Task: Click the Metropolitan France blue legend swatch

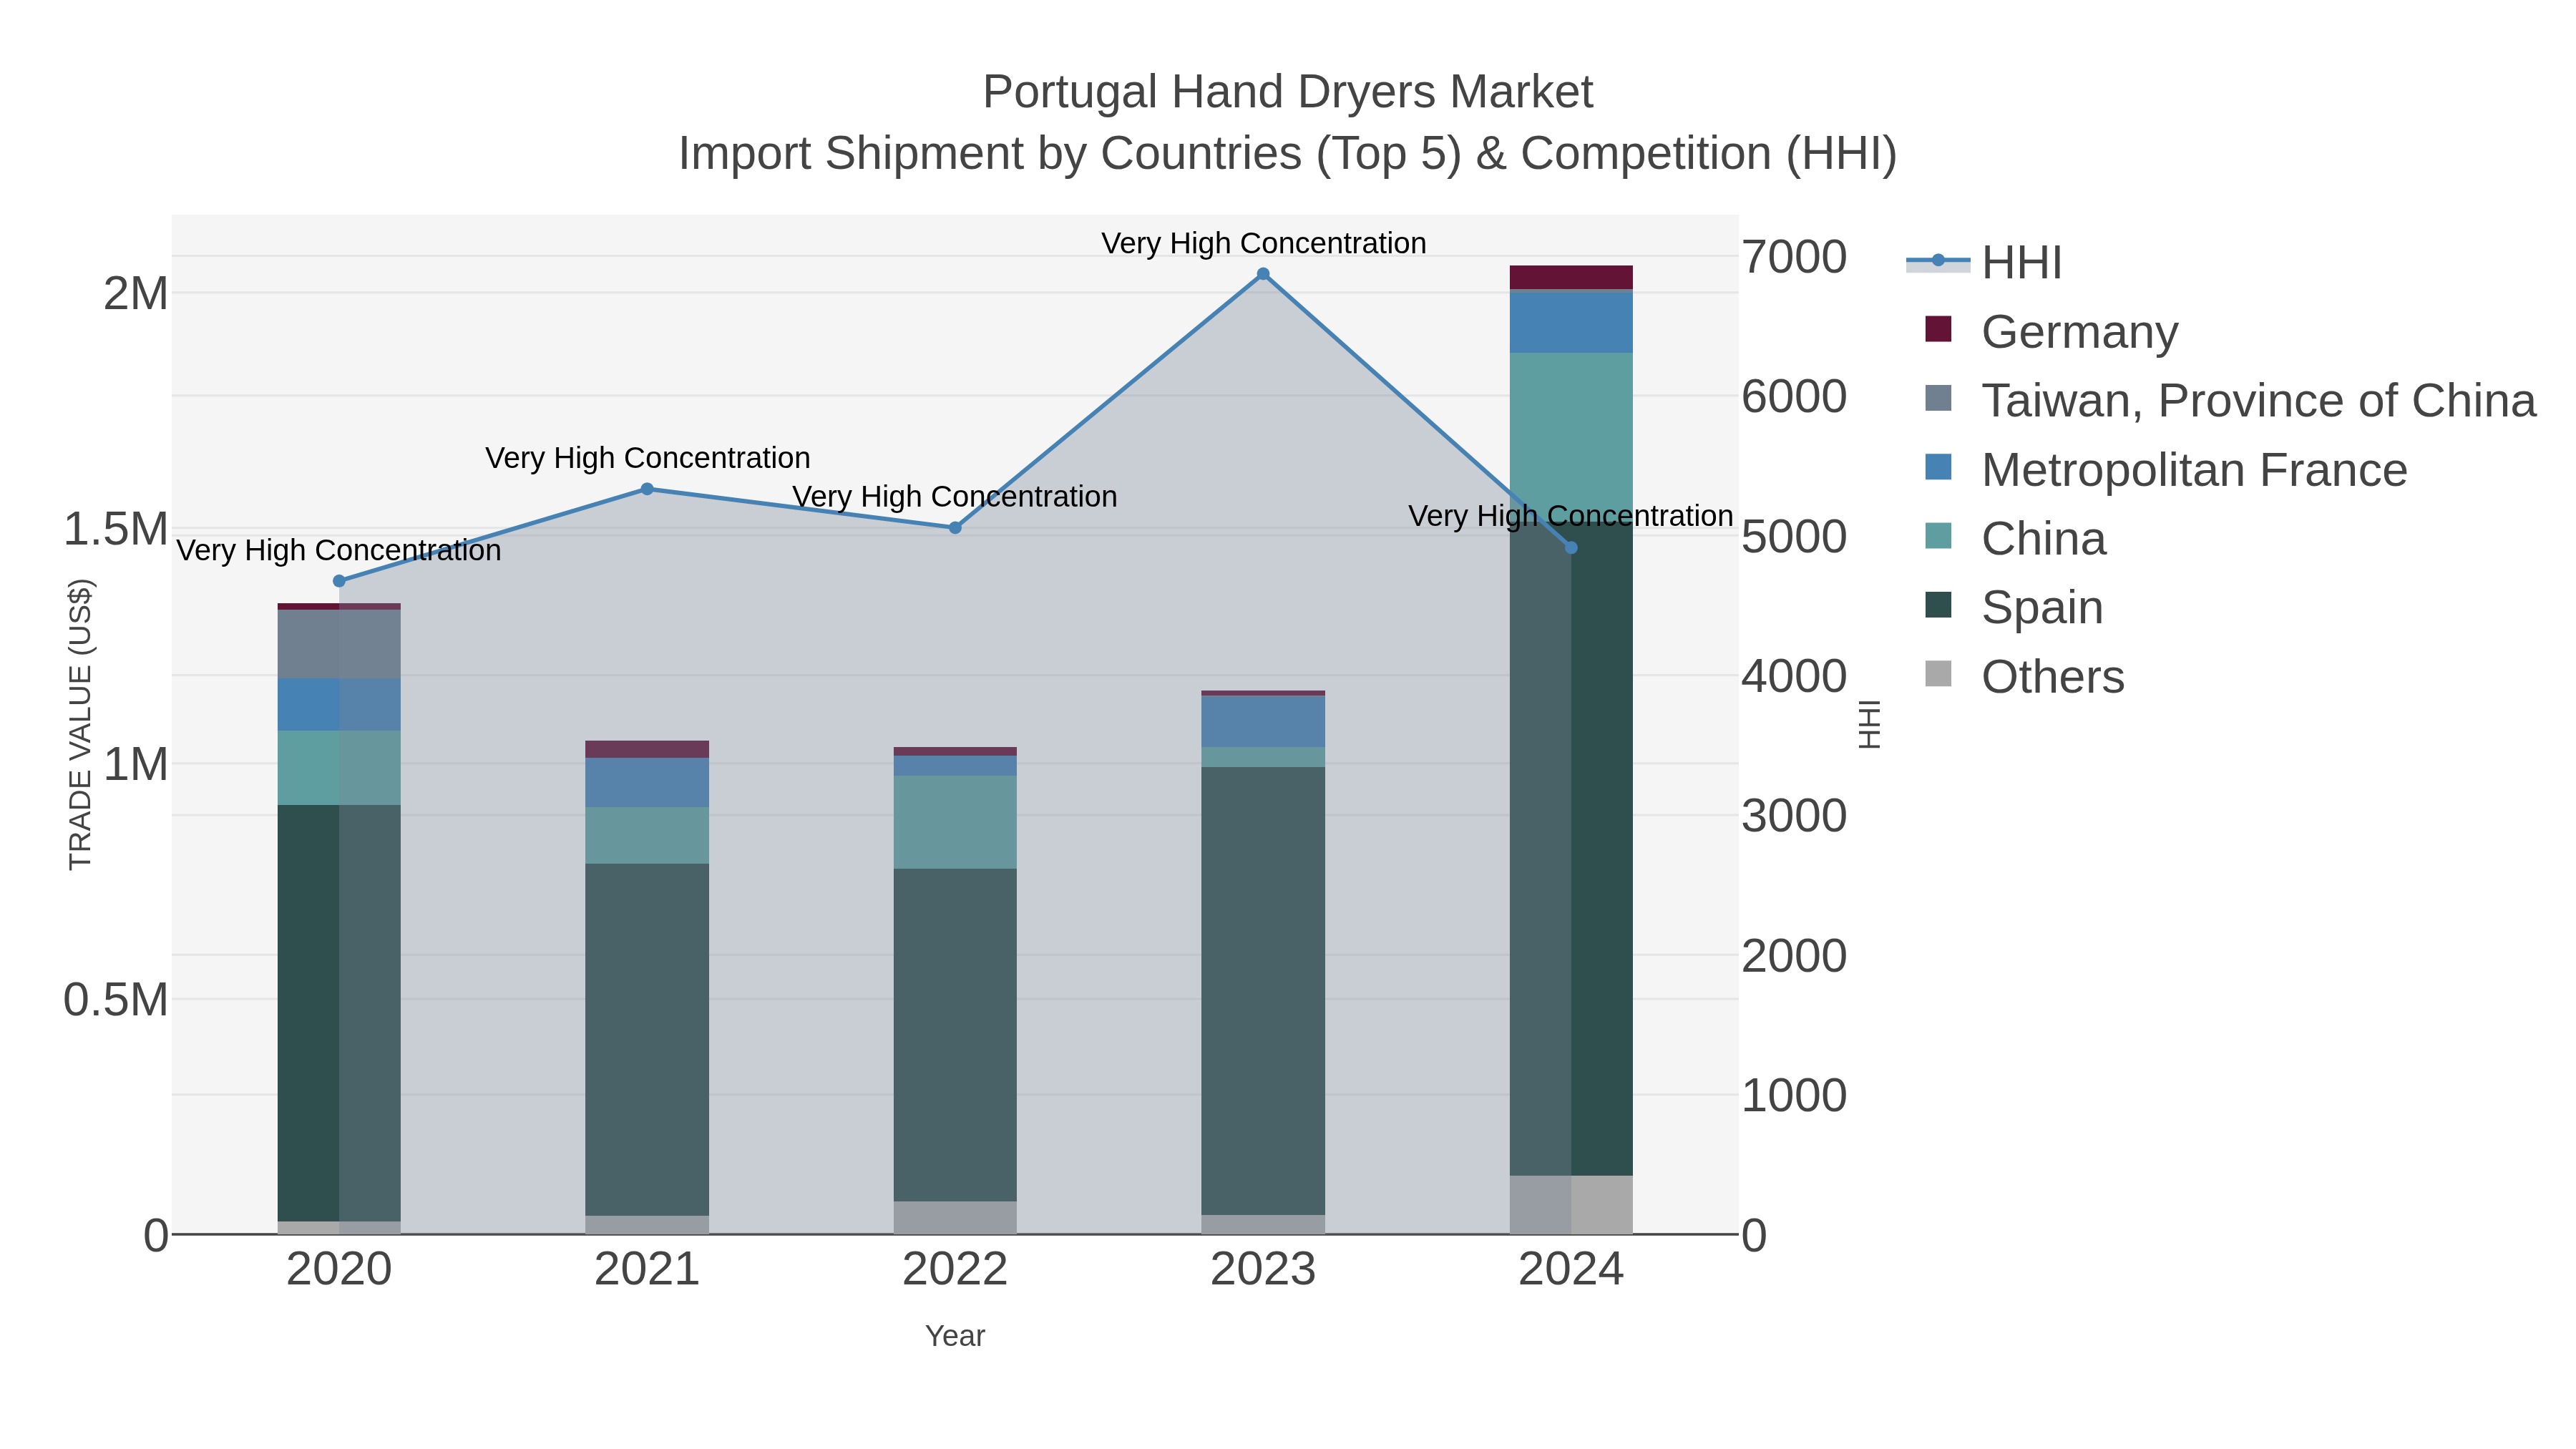Action: pyautogui.click(x=1938, y=467)
